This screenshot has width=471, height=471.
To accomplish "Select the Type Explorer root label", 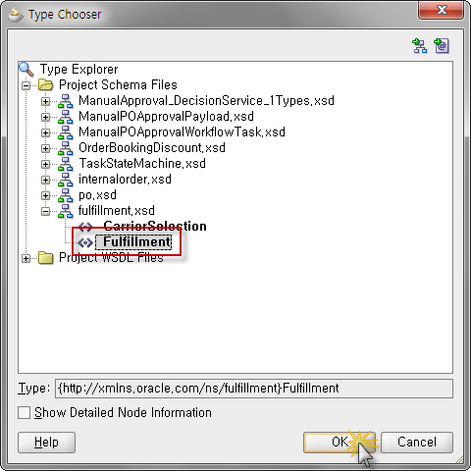I will (78, 70).
